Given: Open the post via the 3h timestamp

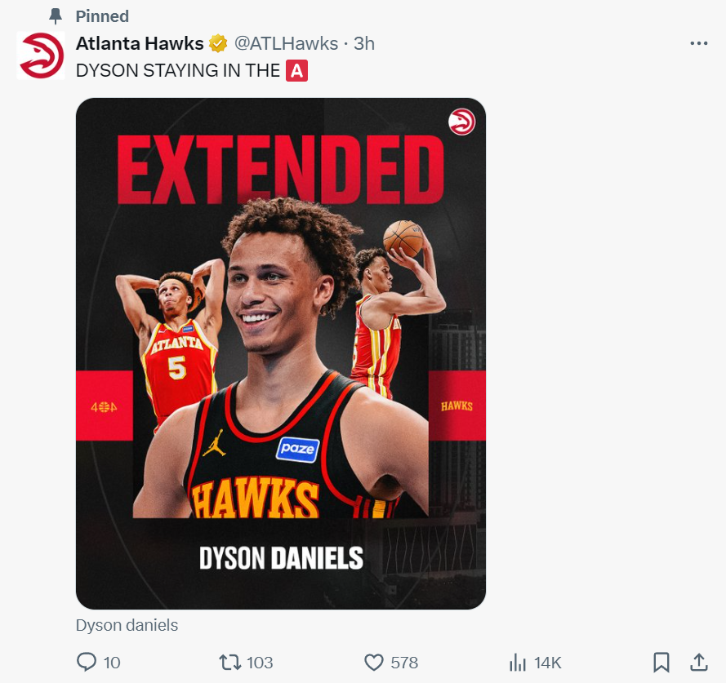Looking at the screenshot, I should 364,43.
